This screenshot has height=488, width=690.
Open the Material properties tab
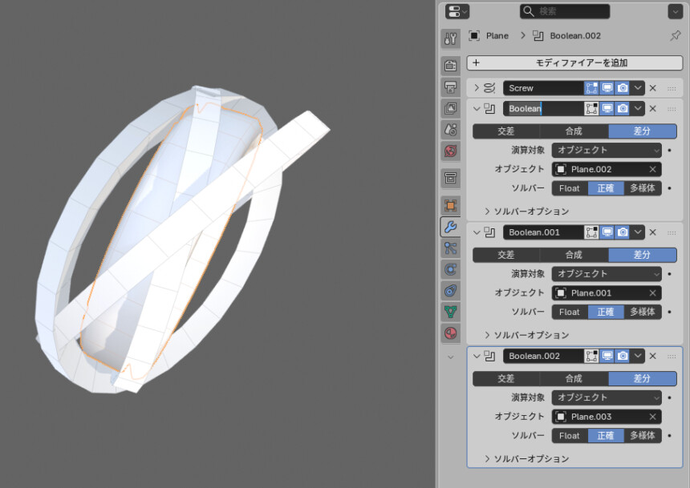click(450, 332)
